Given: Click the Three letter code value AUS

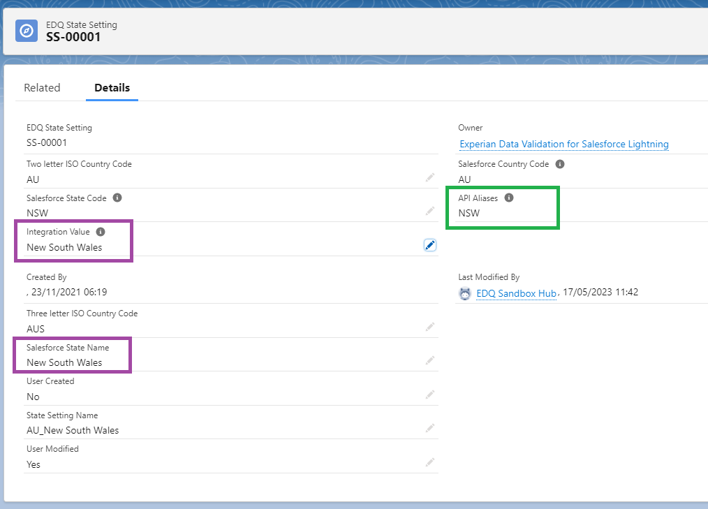Looking at the screenshot, I should pyautogui.click(x=35, y=329).
